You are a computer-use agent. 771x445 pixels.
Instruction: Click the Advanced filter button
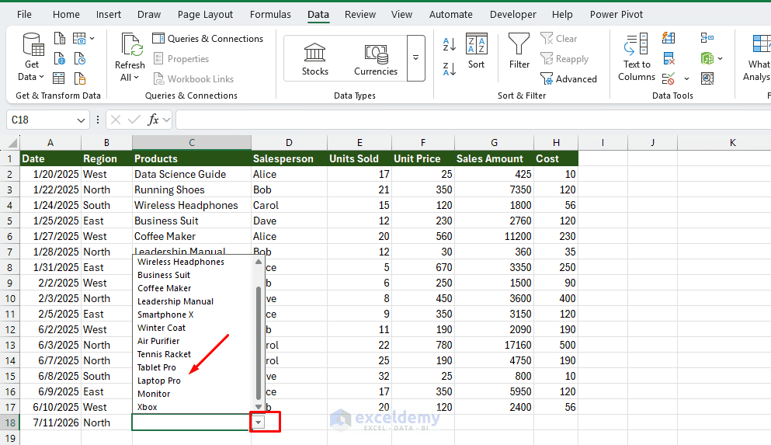(x=568, y=78)
